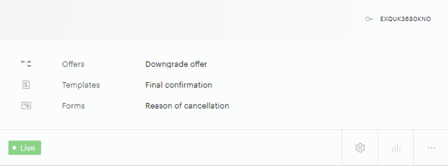
Task: Open the Final confirmation template
Action: (x=179, y=85)
